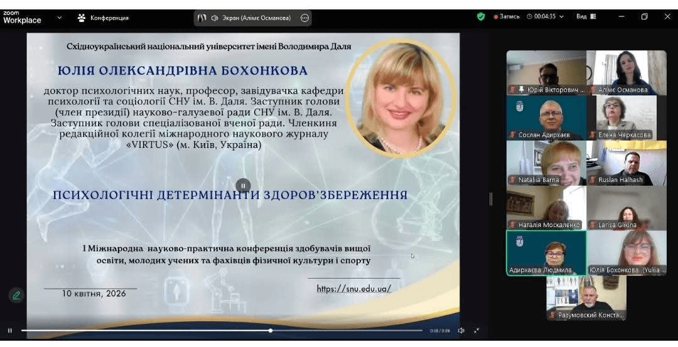This screenshot has width=678, height=347.
Task: Click muted mic icon on Larisa Glikina tile
Action: (x=593, y=225)
